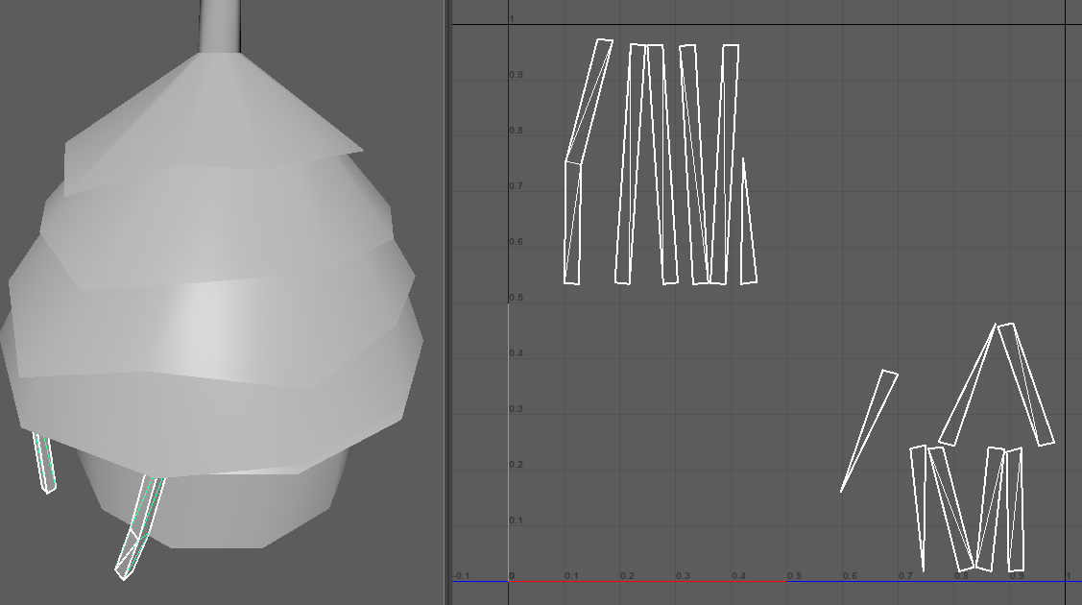1082x605 pixels.
Task: Click the cylindrical stem atop the model
Action: tap(220, 26)
